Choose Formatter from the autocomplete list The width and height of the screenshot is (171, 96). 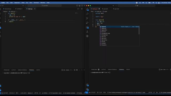click(x=119, y=35)
